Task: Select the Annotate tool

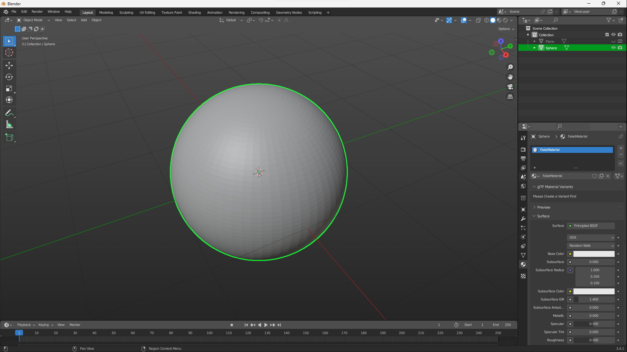Action: point(9,113)
